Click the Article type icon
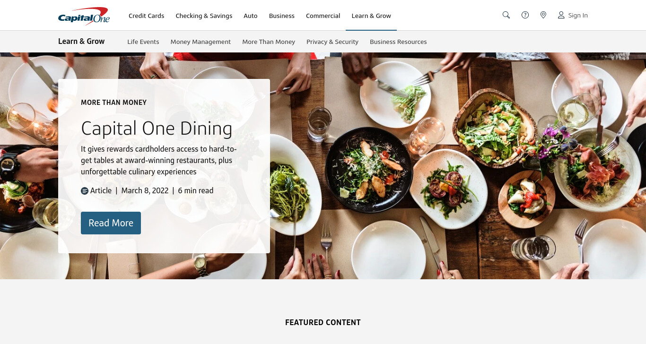This screenshot has height=344, width=646. (x=85, y=191)
